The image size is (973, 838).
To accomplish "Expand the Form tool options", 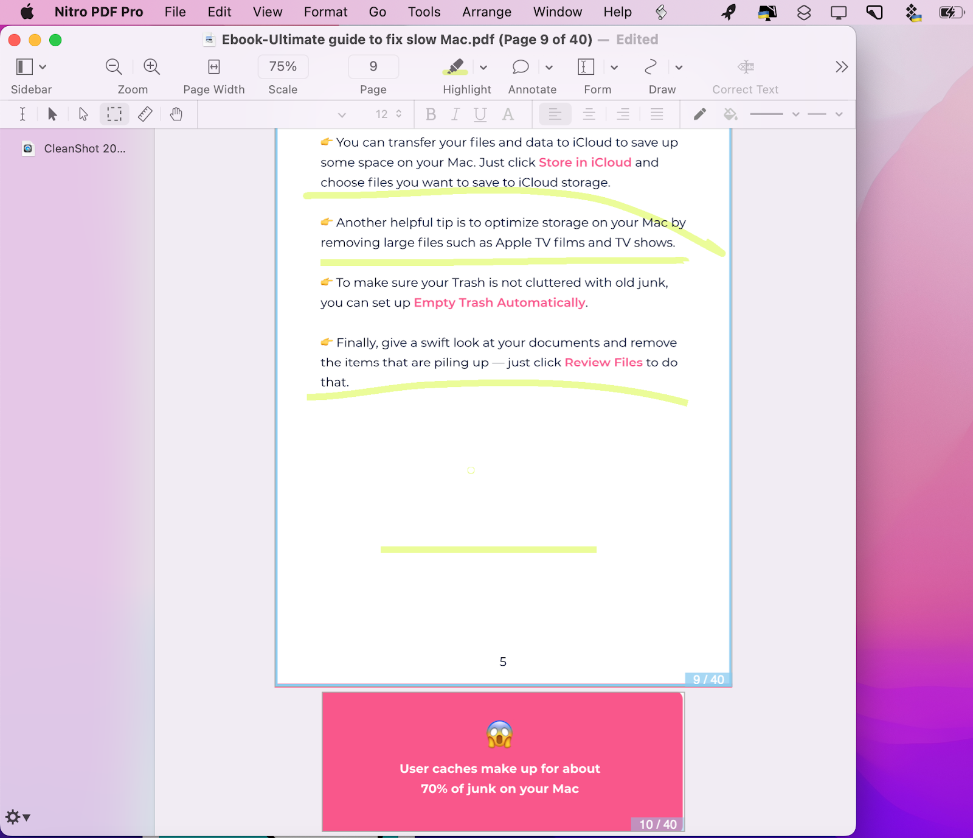I will pyautogui.click(x=614, y=67).
